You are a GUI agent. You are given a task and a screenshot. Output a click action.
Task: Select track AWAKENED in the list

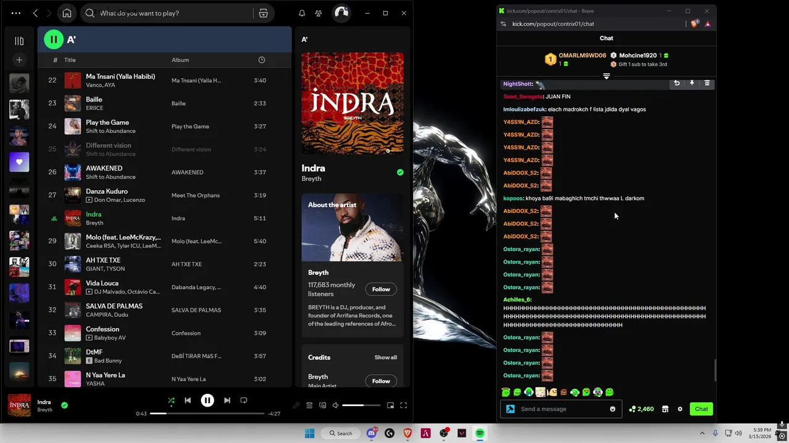coord(164,172)
